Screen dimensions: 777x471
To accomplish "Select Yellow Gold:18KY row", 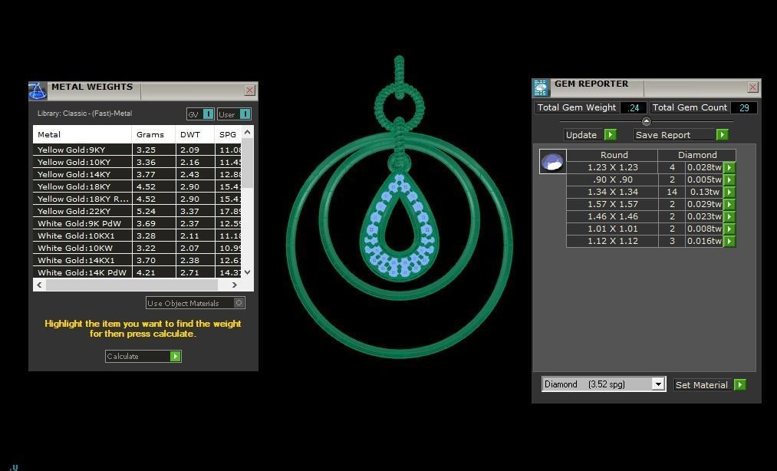I will pos(137,187).
